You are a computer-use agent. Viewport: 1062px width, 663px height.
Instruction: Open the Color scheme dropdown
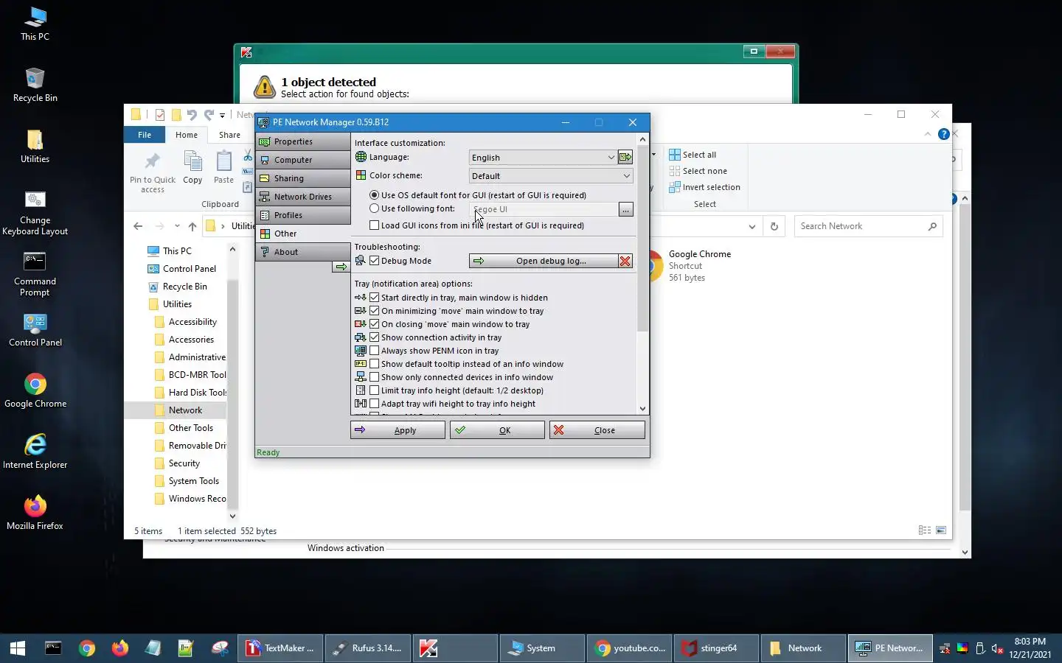(551, 176)
